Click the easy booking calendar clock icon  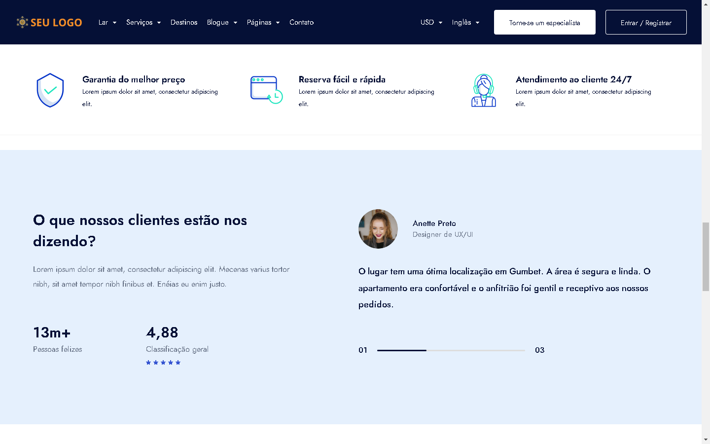266,90
